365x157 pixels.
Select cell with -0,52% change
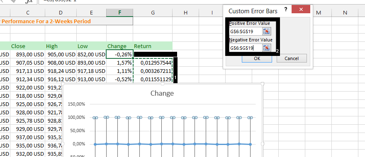click(119, 79)
